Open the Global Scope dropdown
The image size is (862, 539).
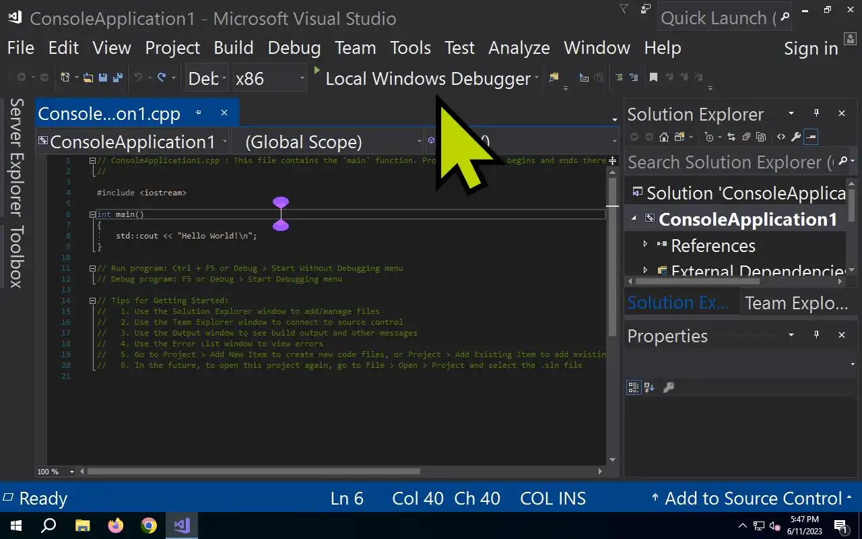click(328, 141)
